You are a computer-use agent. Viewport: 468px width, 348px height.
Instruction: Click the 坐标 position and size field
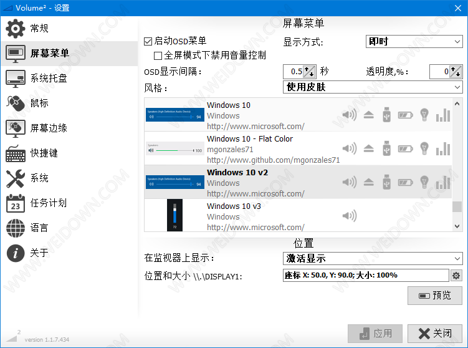tap(366, 276)
